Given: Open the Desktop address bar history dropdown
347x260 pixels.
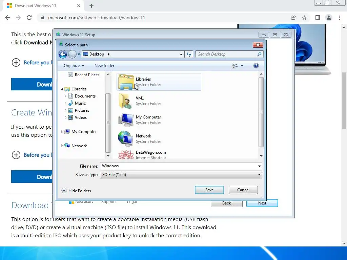Looking at the screenshot, I should (181, 55).
